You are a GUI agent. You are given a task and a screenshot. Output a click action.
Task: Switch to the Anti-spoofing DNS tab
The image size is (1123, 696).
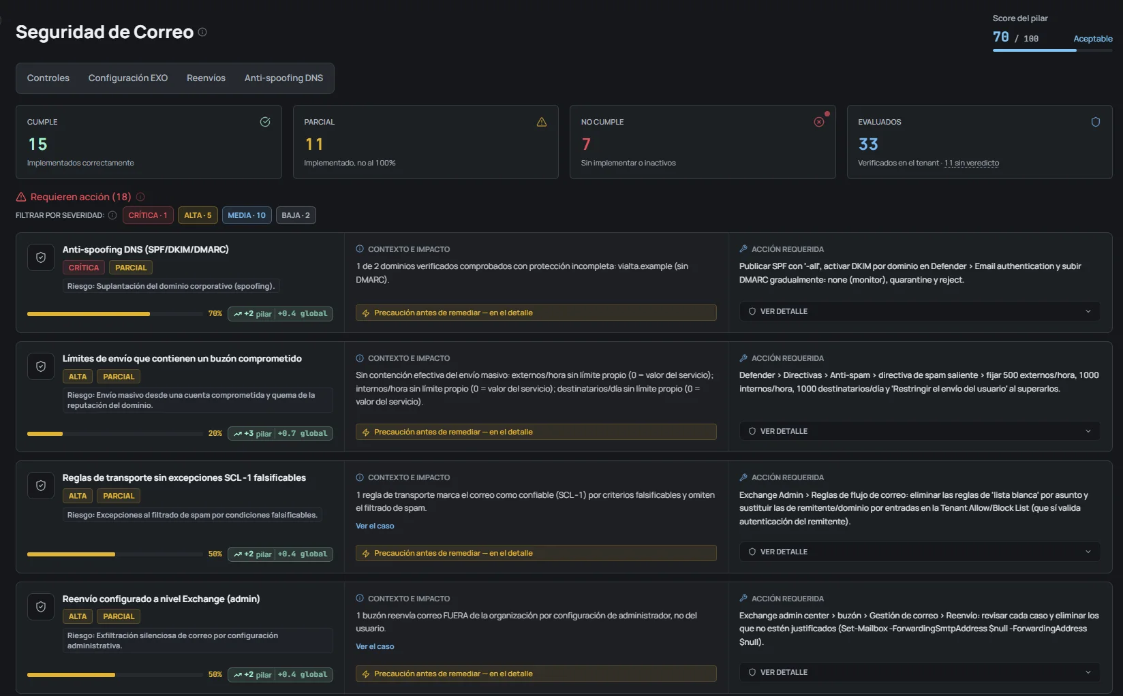click(284, 78)
